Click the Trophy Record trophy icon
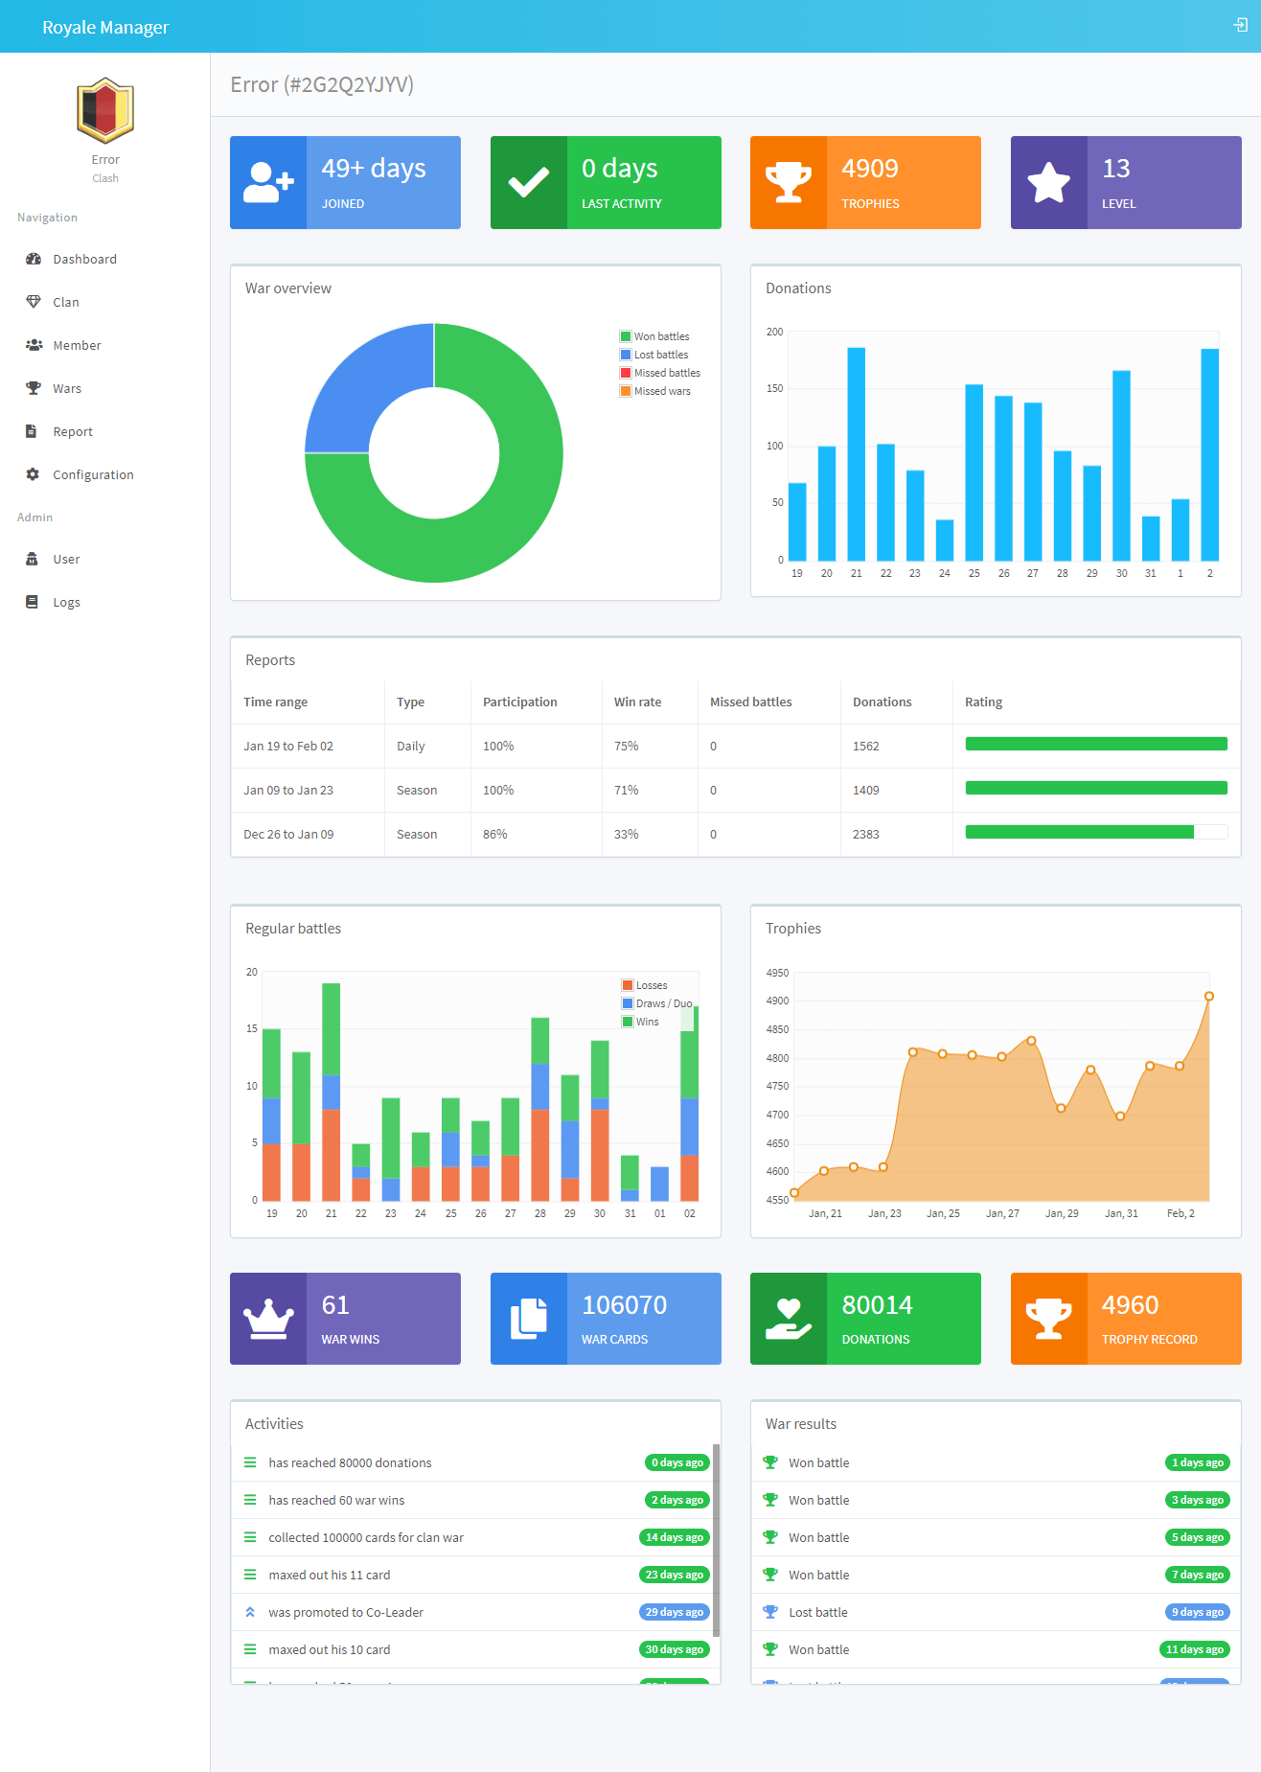This screenshot has width=1261, height=1772. [1048, 1319]
